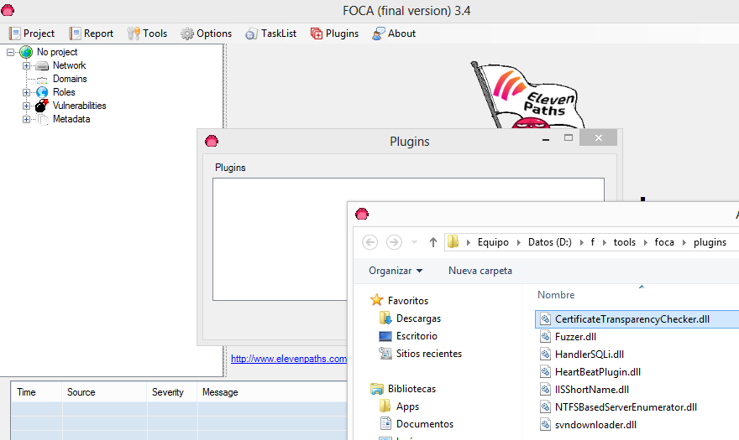This screenshot has width=739, height=440.
Task: Expand breadcrumb arrow after foca
Action: [684, 242]
